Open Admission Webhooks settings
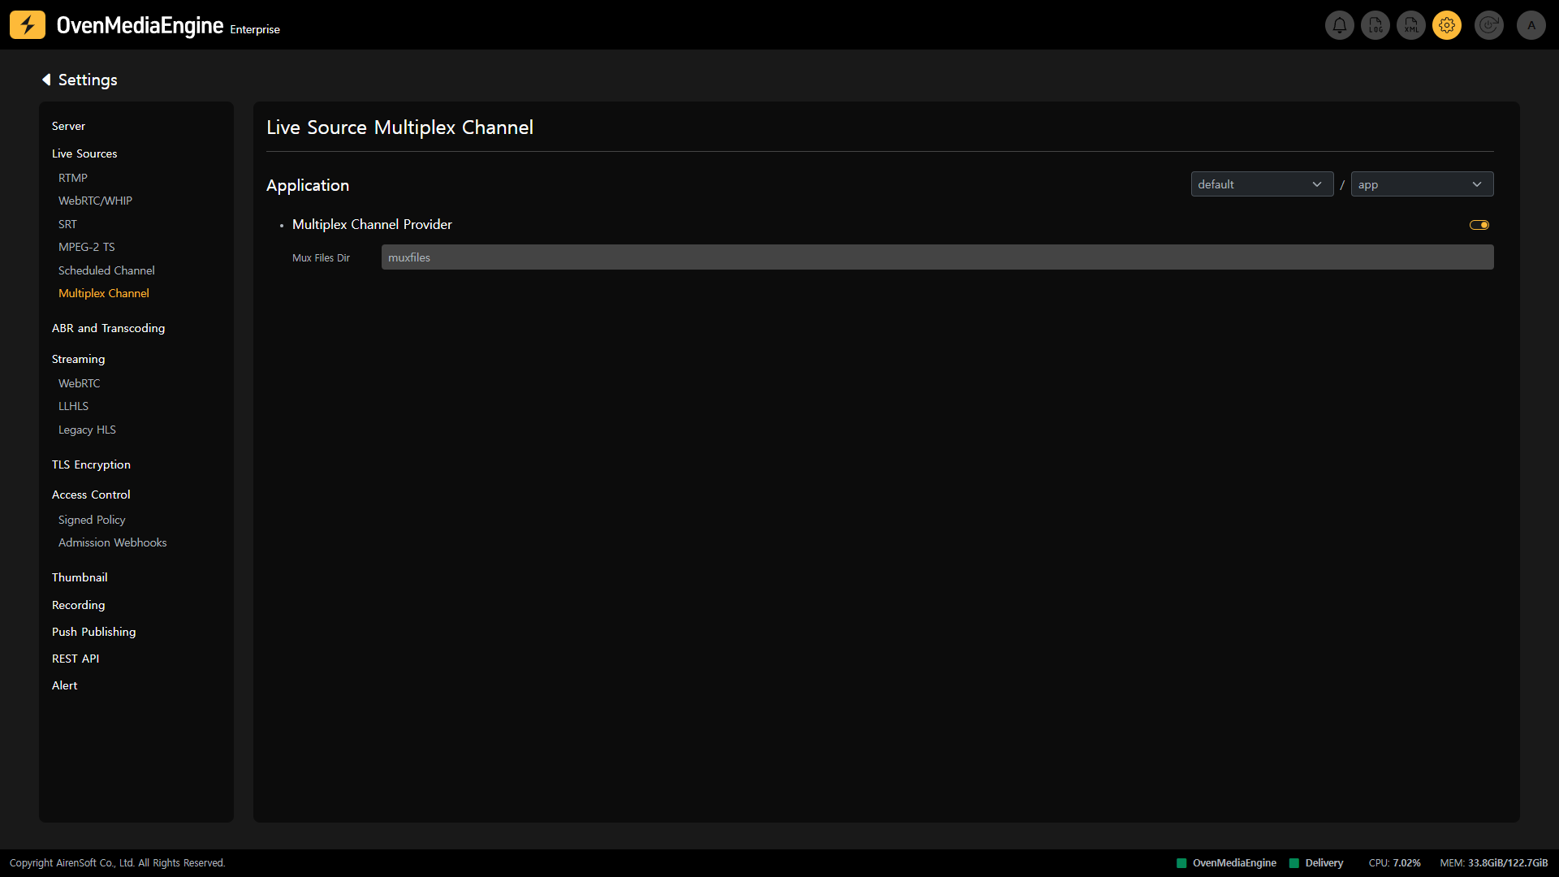 [x=112, y=542]
